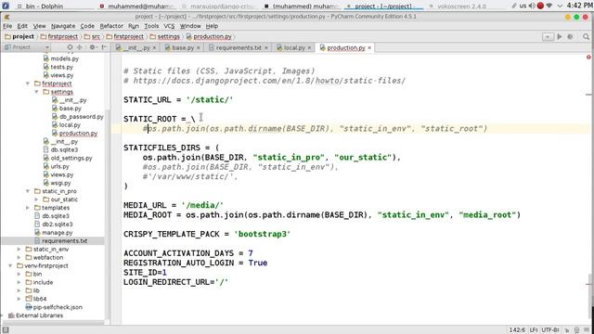
Task: Open network wifi icon in system tray
Action: pos(549,6)
